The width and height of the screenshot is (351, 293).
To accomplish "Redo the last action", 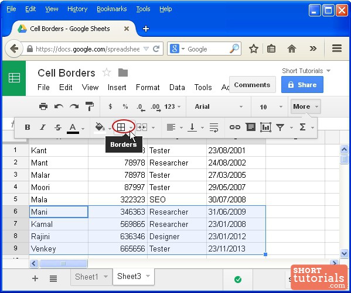I will tap(74, 106).
